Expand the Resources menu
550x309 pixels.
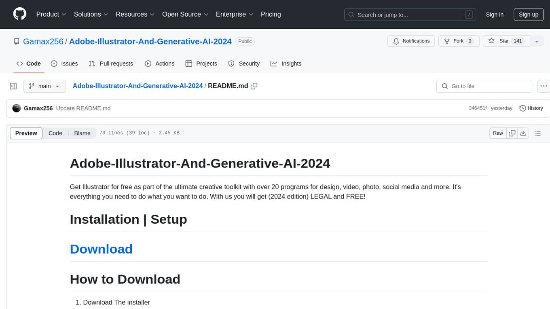click(x=135, y=14)
